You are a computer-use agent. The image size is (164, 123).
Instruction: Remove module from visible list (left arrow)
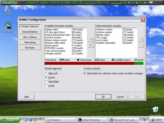click(x=91, y=45)
